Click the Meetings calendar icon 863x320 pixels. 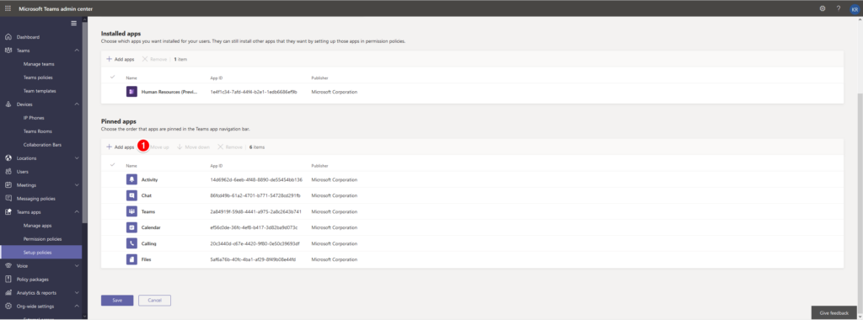pos(8,185)
